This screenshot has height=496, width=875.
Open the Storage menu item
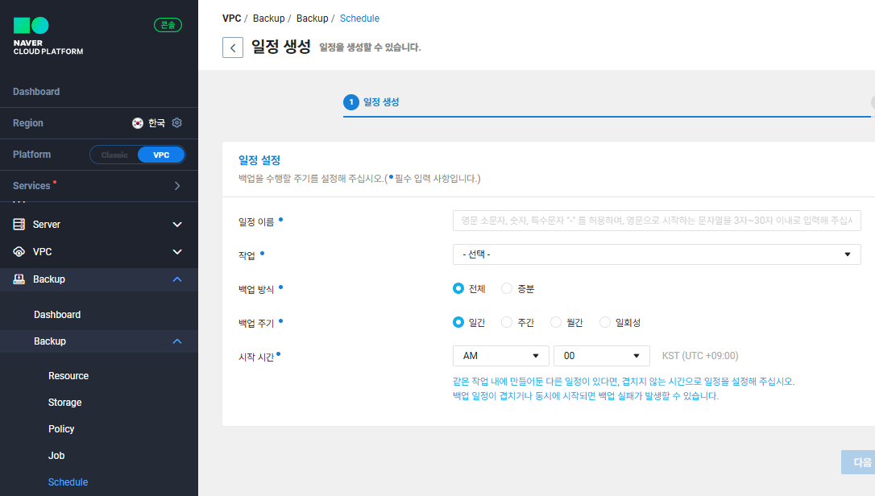click(x=64, y=403)
